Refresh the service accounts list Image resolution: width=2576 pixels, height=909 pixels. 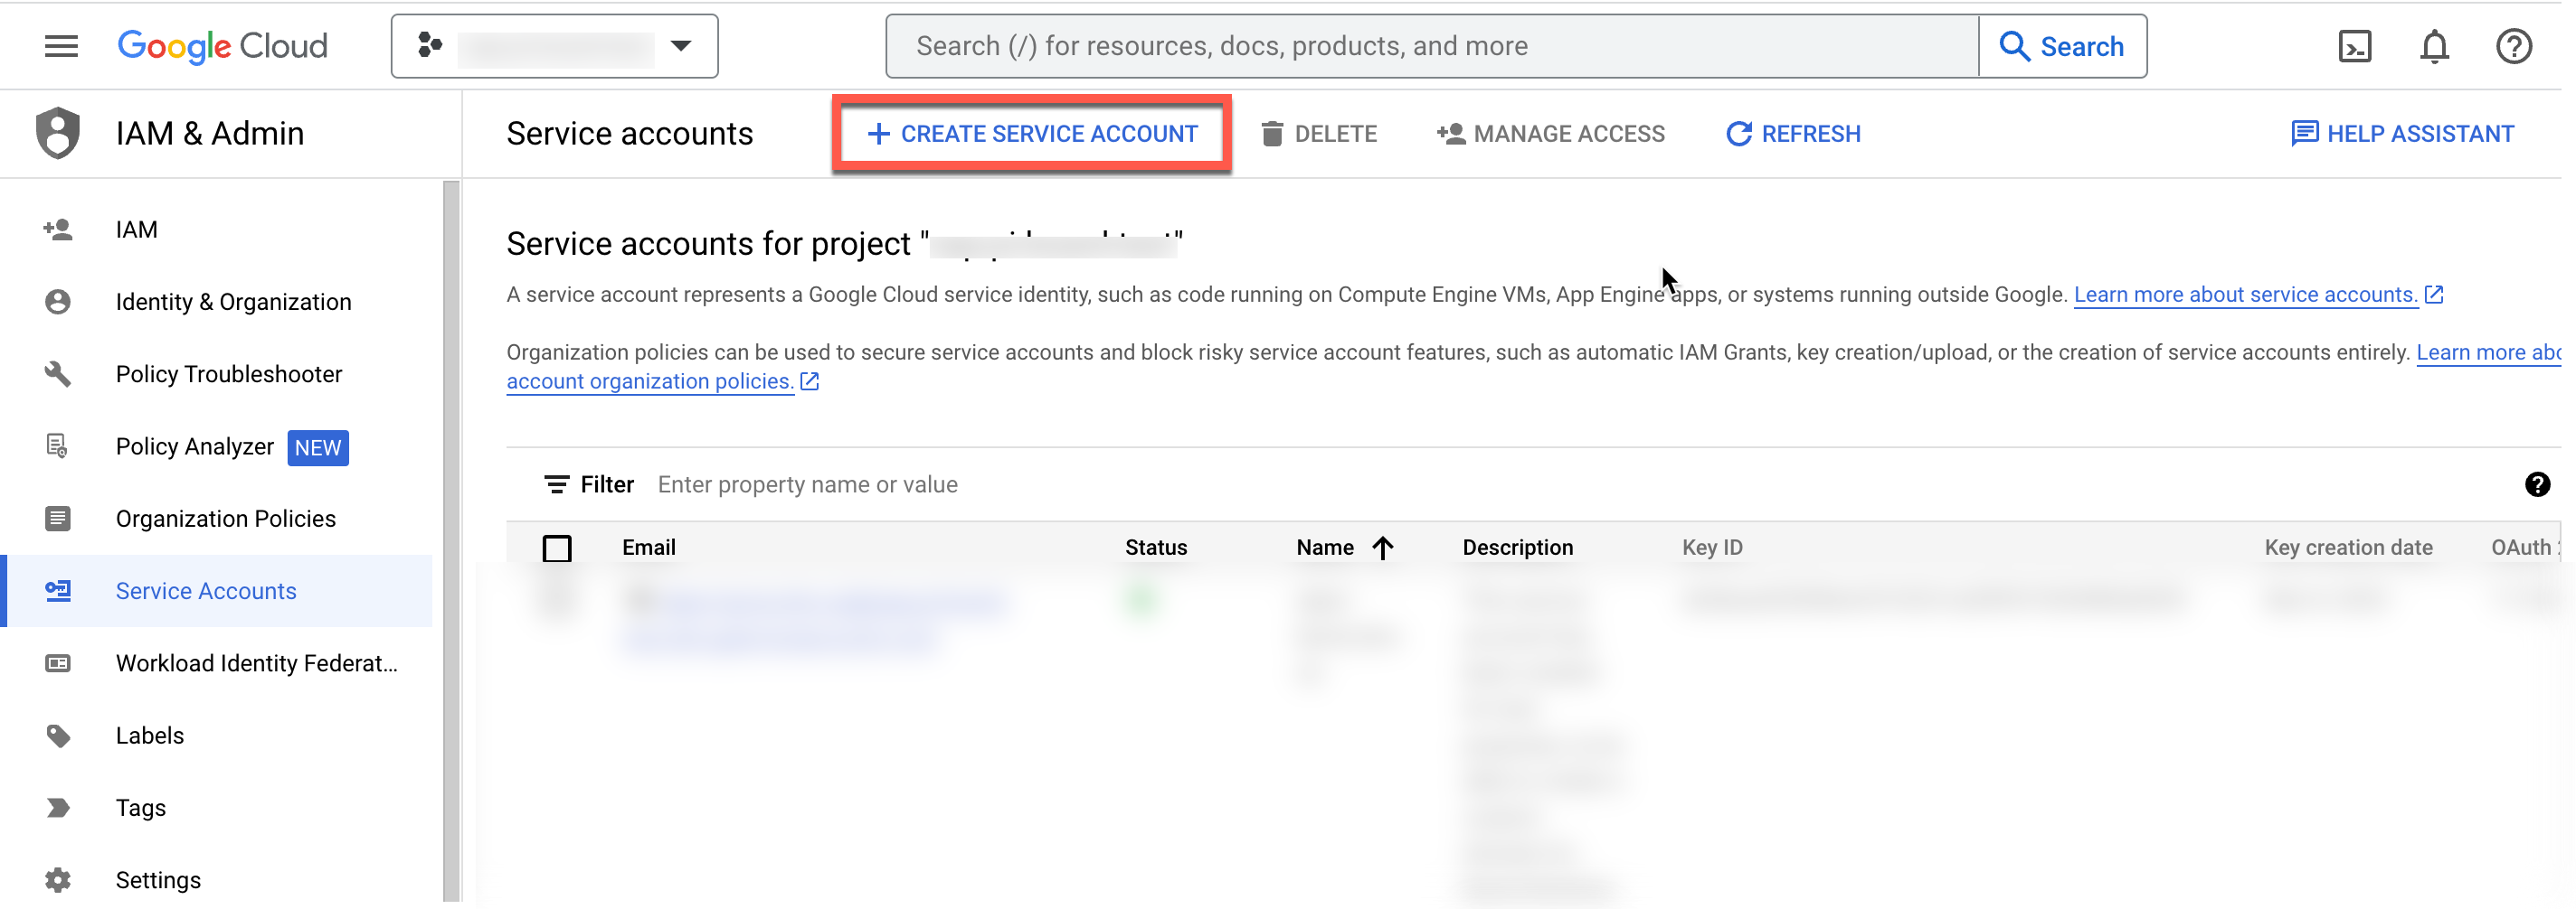click(1793, 134)
